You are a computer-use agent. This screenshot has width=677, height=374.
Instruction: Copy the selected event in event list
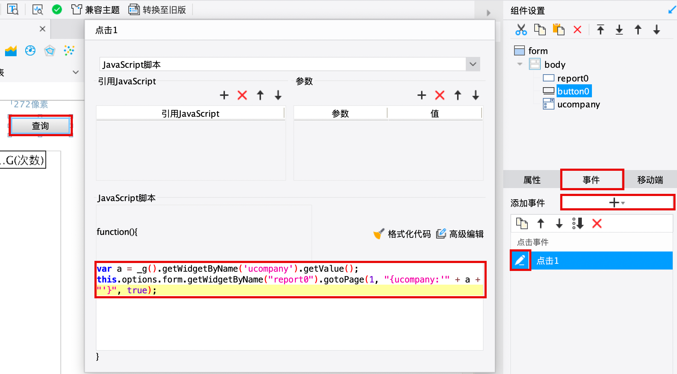pos(522,223)
